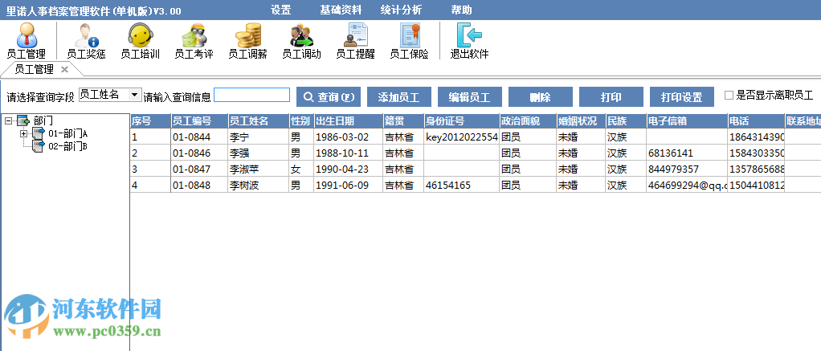
Task: Click the 02-部门B node icon
Action: [40, 146]
